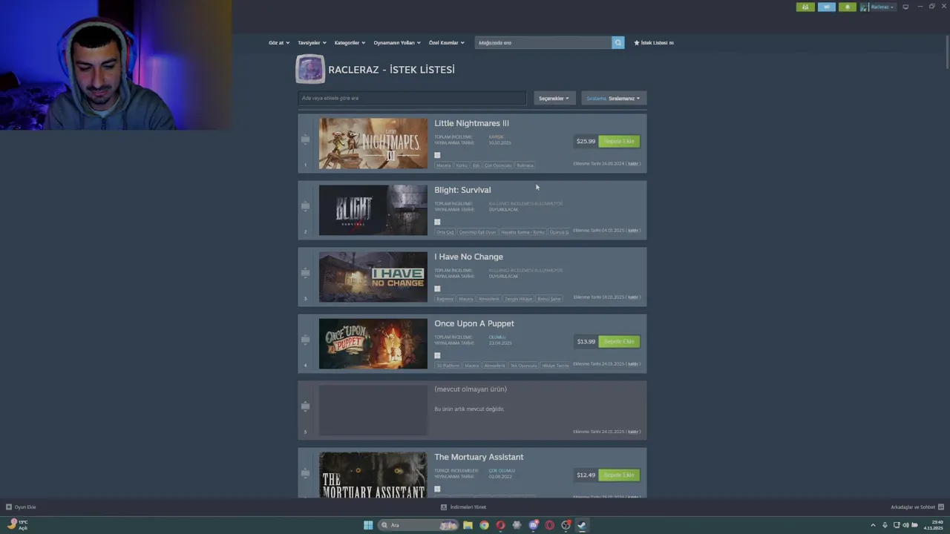This screenshot has width=950, height=534.
Task: Open the Özel Kısımlar dropdown menu
Action: click(446, 43)
